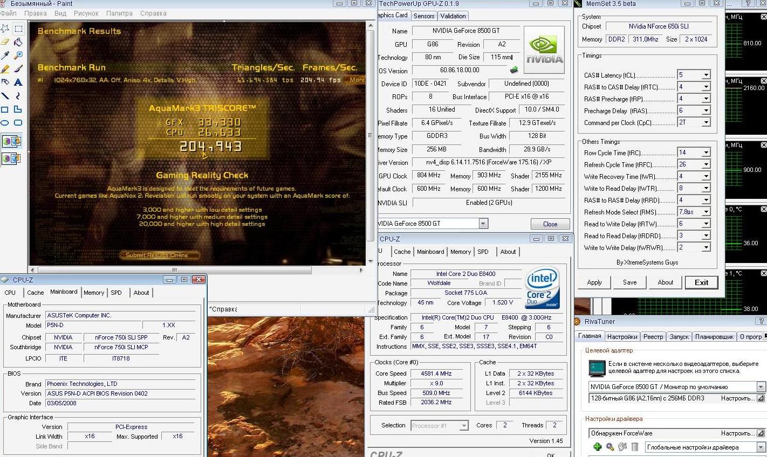
Task: Expand RivaTuner's target adapter dropdown
Action: tap(760, 386)
